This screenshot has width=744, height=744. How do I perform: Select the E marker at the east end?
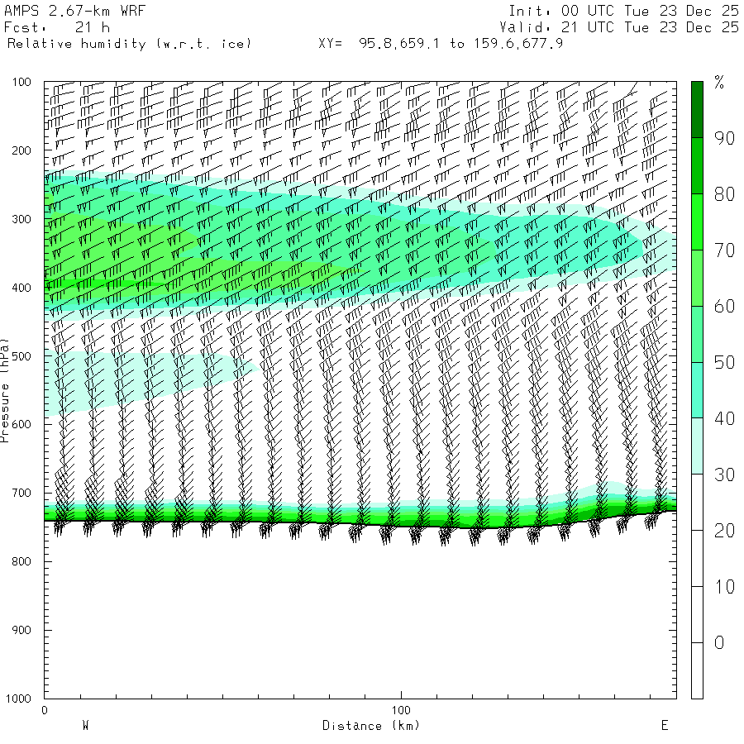[664, 726]
